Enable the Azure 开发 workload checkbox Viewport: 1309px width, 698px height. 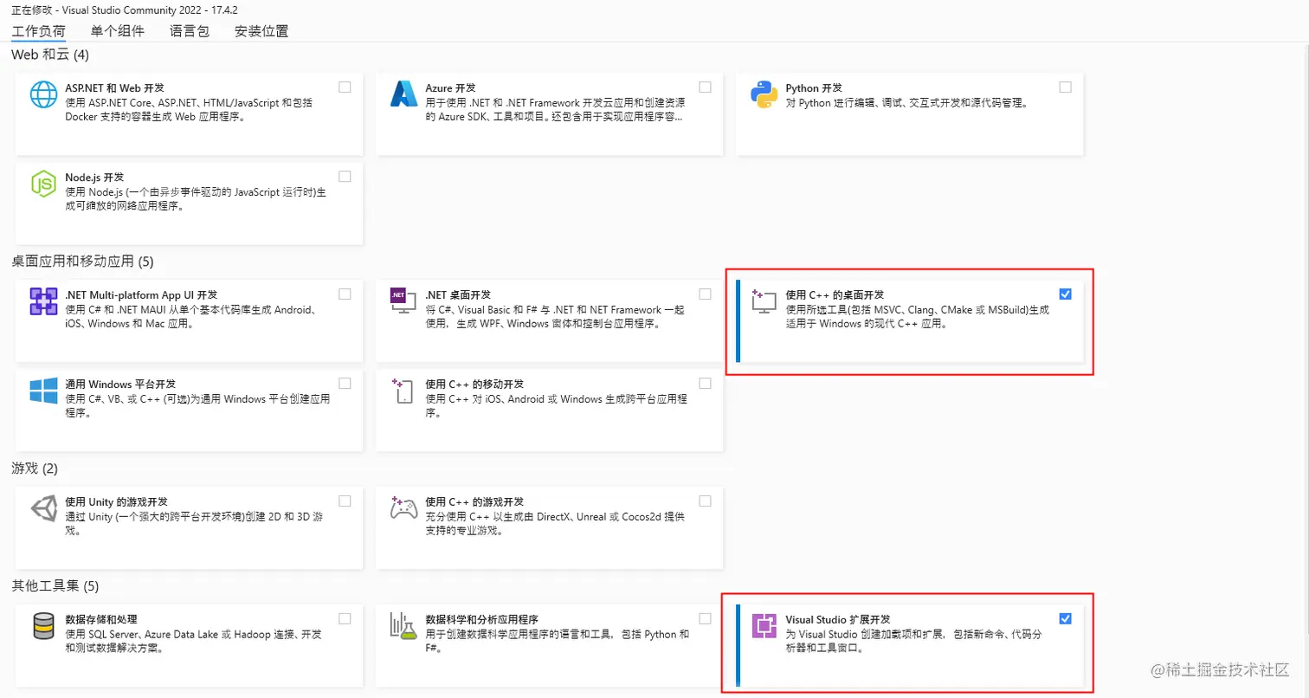click(705, 87)
